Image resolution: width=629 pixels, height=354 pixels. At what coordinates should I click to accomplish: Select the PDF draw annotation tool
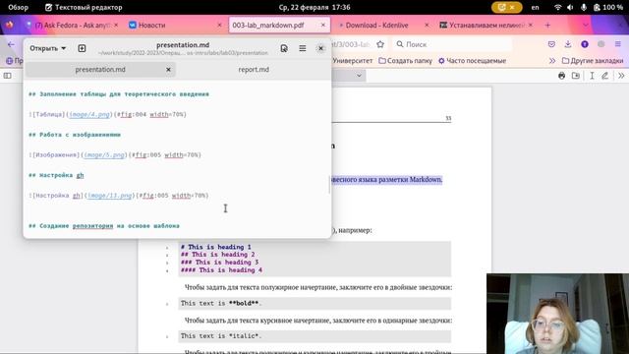605,76
